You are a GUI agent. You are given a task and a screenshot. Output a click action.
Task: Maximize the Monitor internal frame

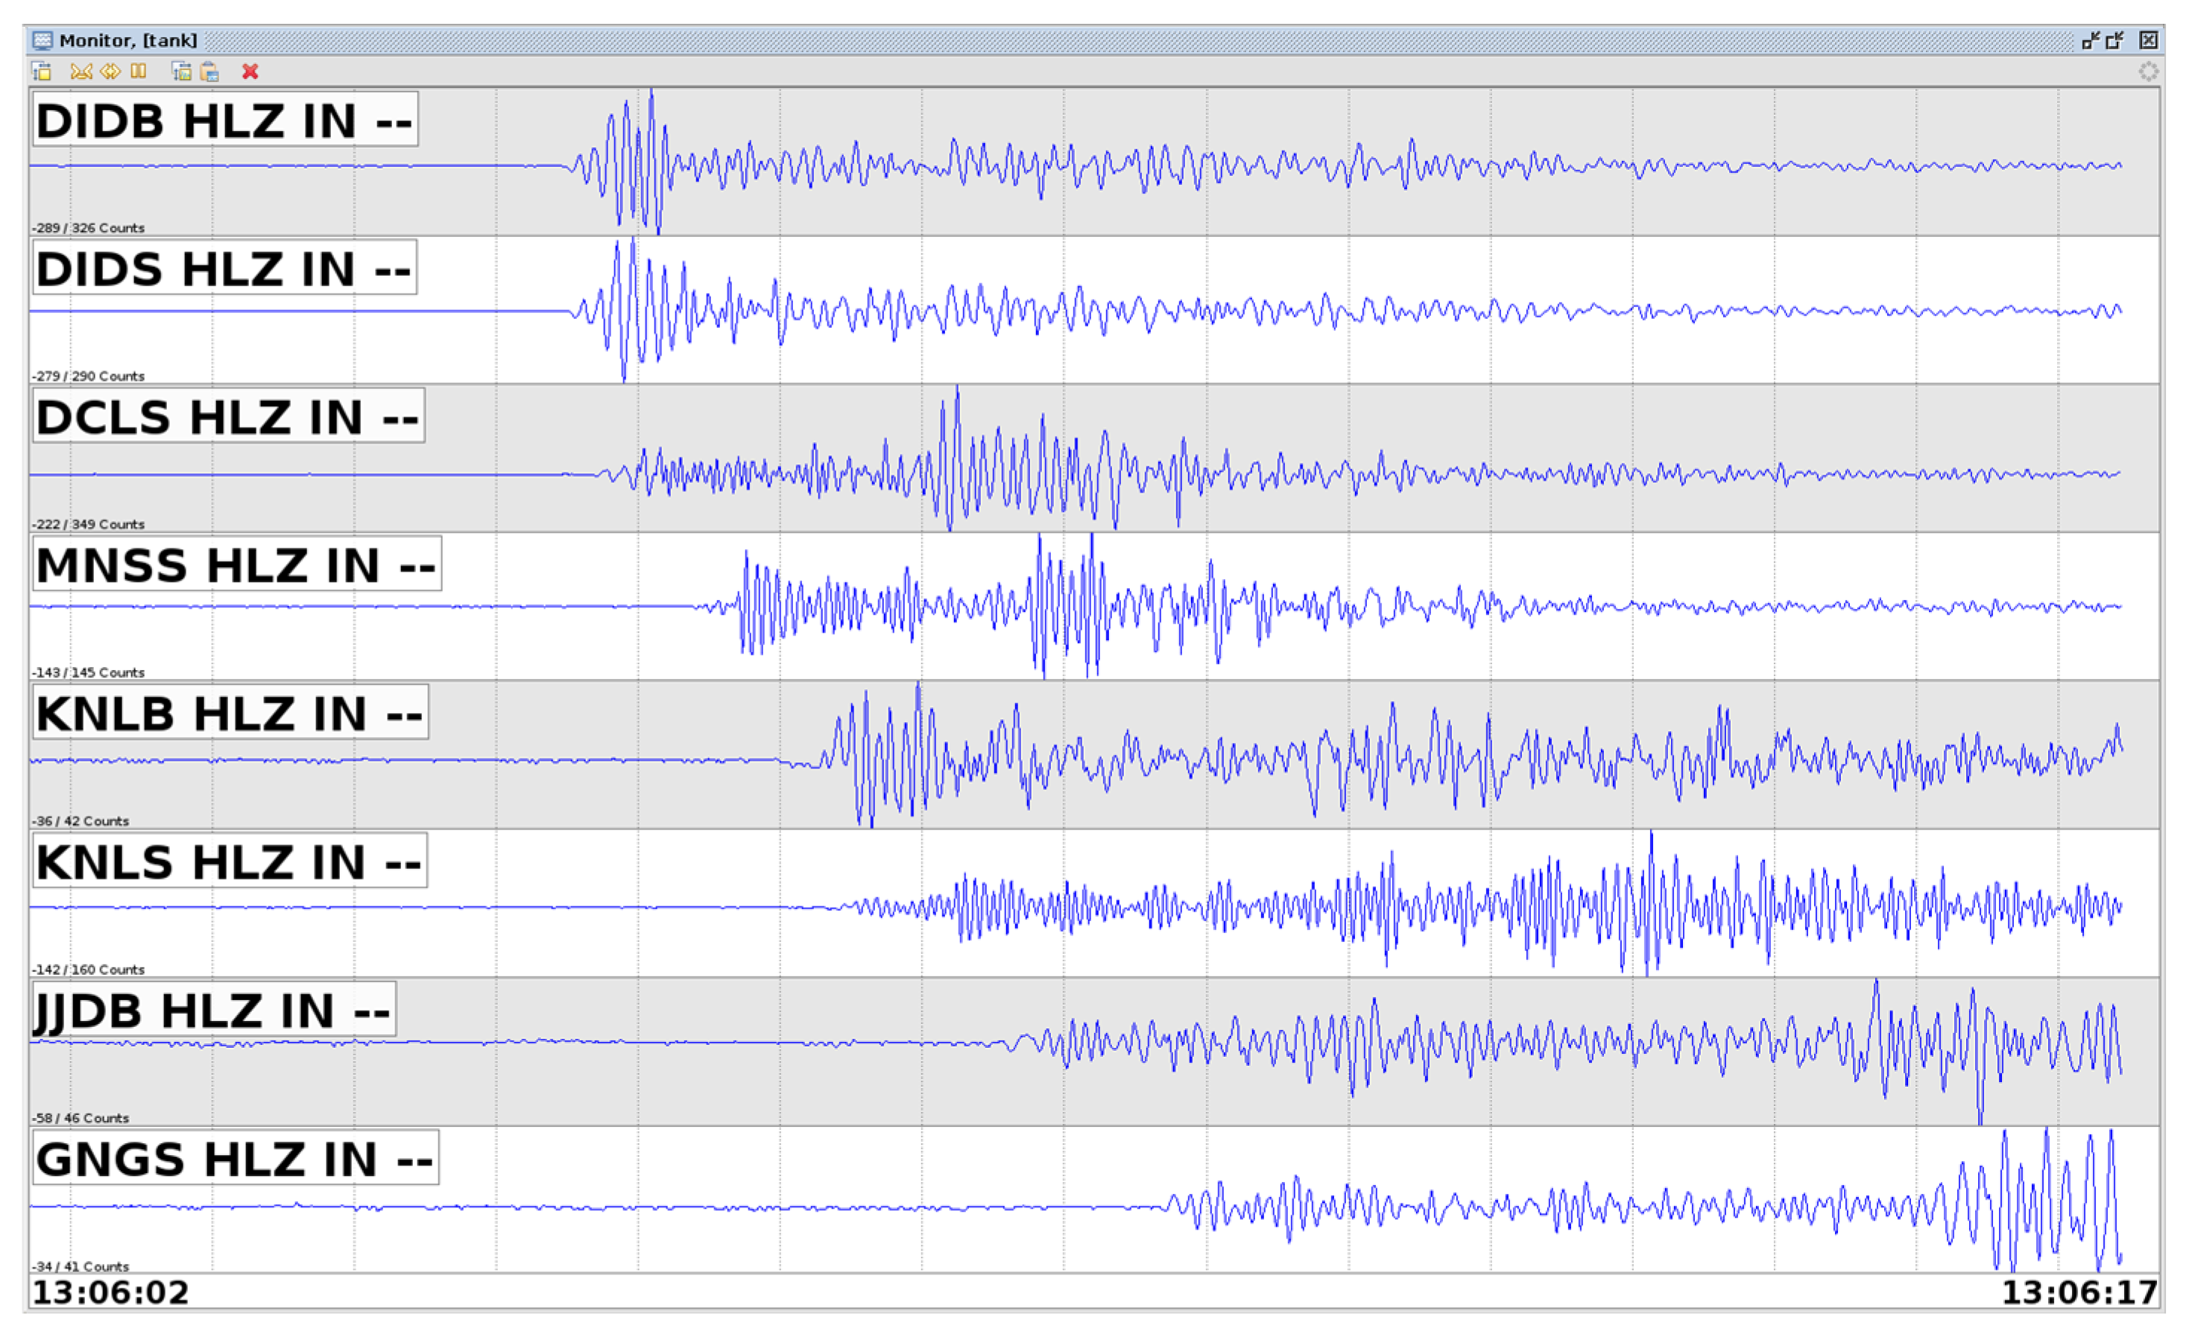click(2115, 40)
